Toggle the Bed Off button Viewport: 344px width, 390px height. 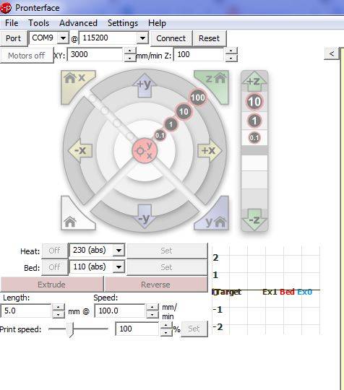click(x=54, y=267)
